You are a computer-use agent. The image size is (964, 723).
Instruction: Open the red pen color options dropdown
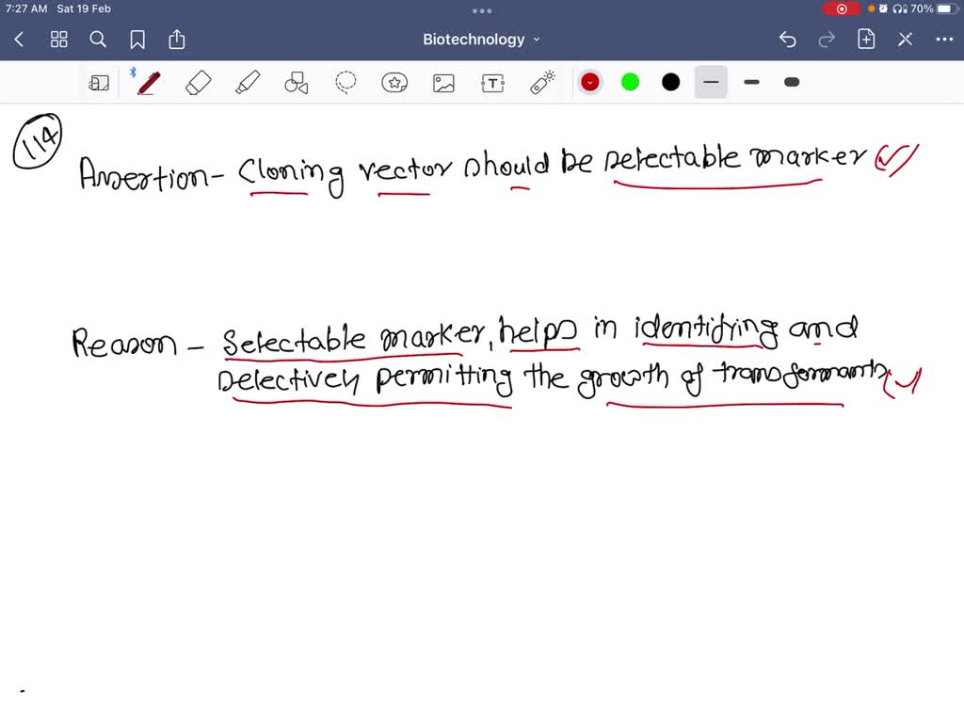click(589, 82)
